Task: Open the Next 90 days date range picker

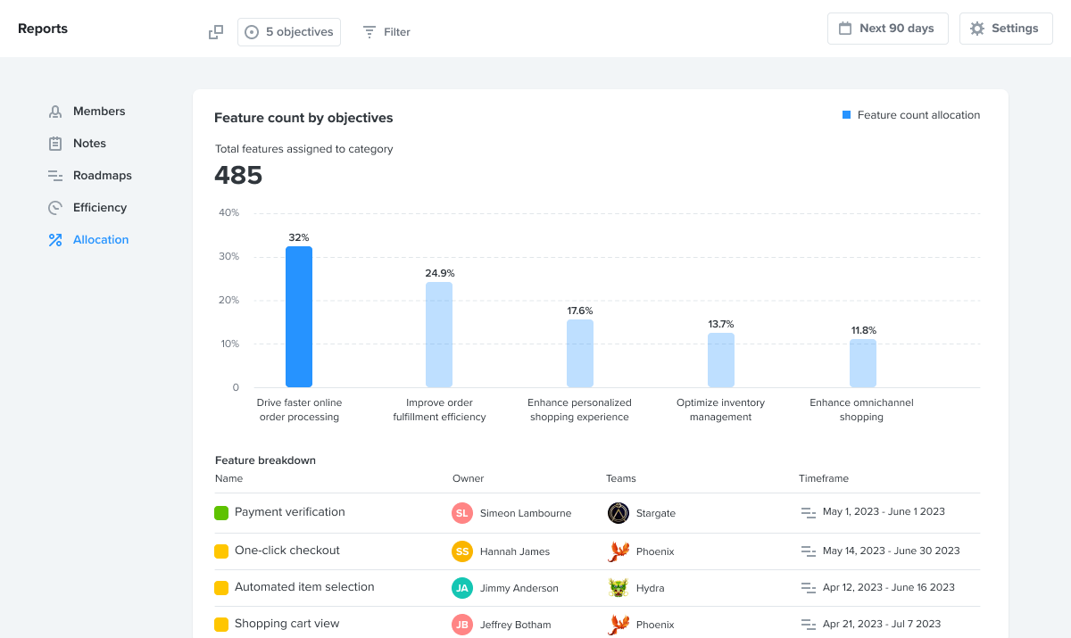Action: tap(887, 28)
